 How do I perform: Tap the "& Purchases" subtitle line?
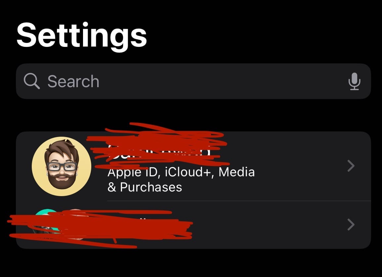click(x=145, y=187)
